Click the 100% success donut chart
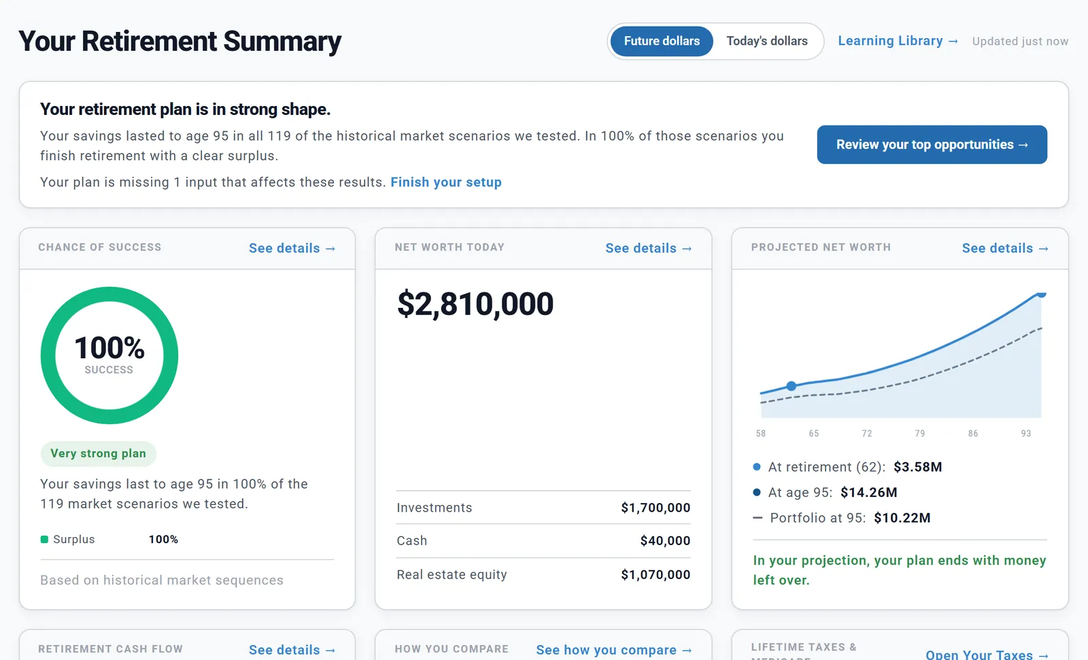This screenshot has width=1088, height=660. pyautogui.click(x=109, y=355)
